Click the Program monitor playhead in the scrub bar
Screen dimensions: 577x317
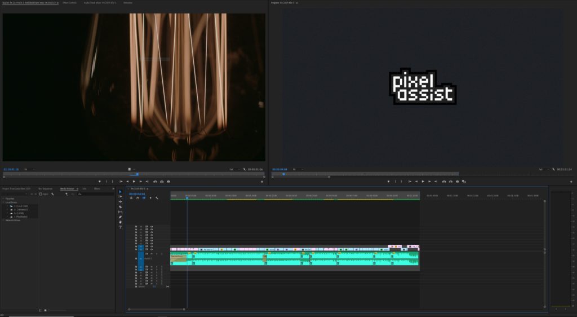(283, 174)
